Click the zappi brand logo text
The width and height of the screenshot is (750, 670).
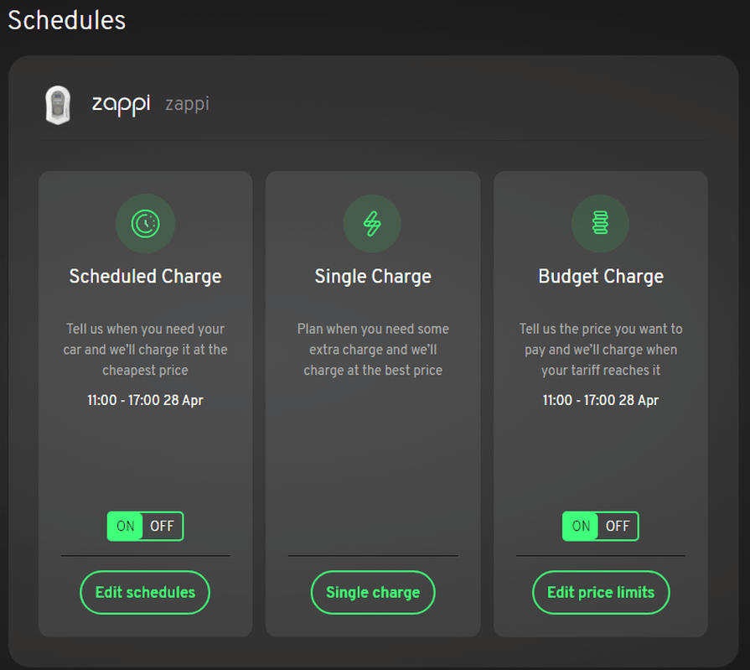(121, 104)
